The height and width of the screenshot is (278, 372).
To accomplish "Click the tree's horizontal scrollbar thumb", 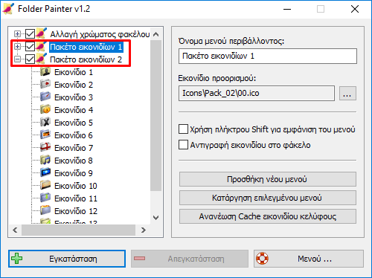I will pyautogui.click(x=78, y=230).
